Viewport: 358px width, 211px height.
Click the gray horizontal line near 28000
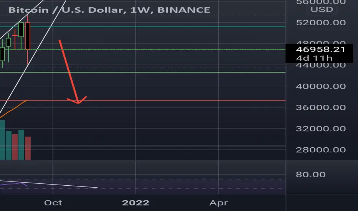[143, 146]
